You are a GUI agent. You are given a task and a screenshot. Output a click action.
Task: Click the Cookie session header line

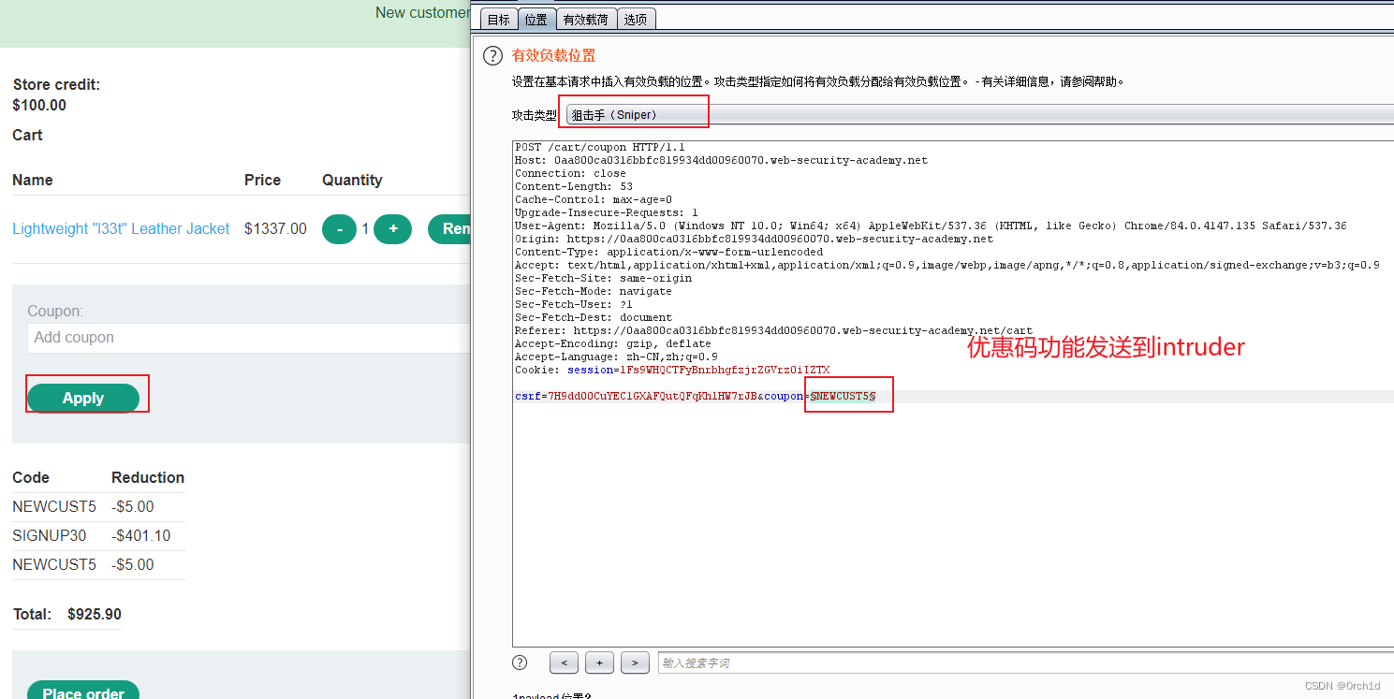click(x=671, y=370)
